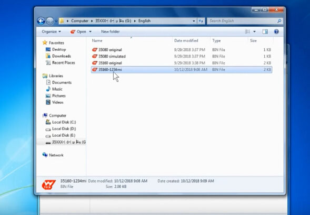Sort by Type column header
The width and height of the screenshot is (310, 215).
tap(216, 40)
